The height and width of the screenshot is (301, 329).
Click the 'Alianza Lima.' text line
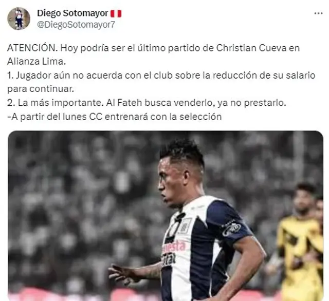(36, 62)
